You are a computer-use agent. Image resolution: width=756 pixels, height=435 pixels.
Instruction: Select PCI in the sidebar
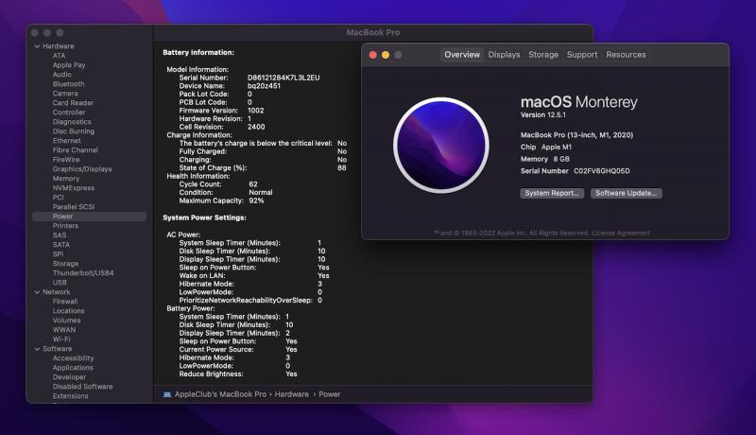[58, 198]
